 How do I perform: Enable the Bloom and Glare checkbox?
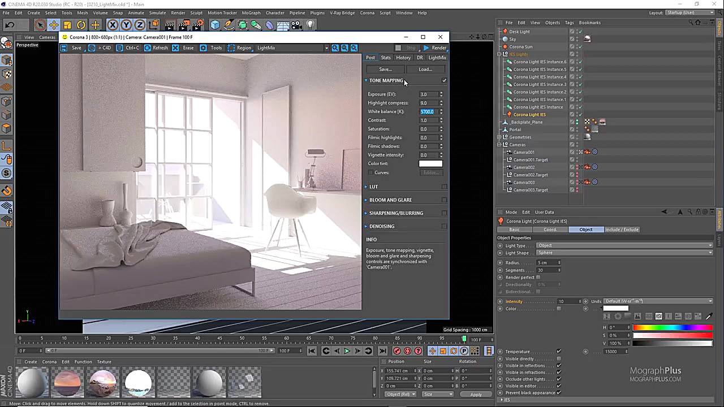tap(444, 200)
